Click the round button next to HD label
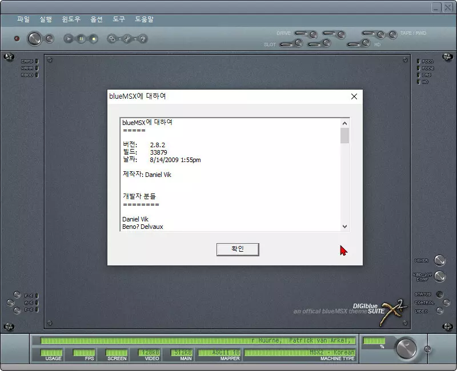Image resolution: width=457 pixels, height=371 pixels. [366, 43]
